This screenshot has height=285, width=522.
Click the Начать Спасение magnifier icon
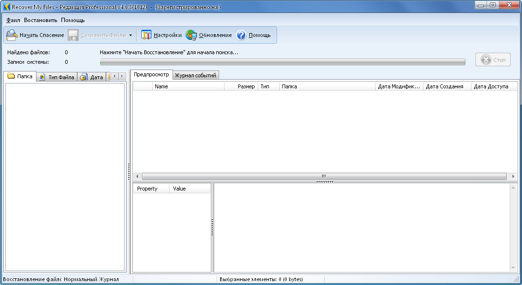point(12,35)
